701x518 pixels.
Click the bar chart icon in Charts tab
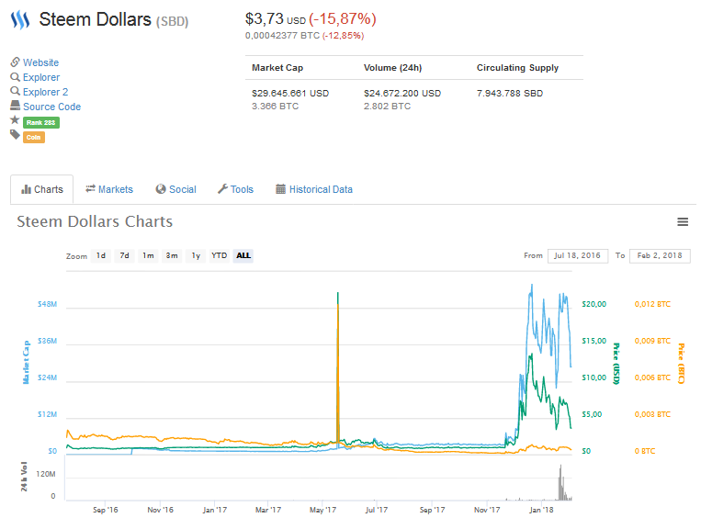pyautogui.click(x=26, y=189)
